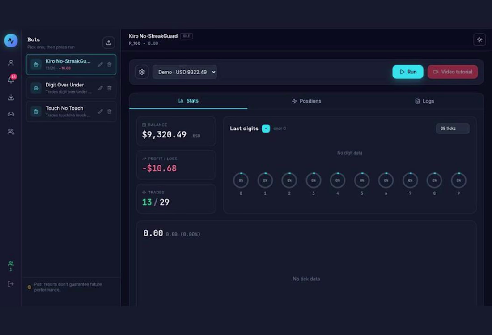Delete the Kiro No-StreakGu... bot
This screenshot has height=335, width=492.
110,64
